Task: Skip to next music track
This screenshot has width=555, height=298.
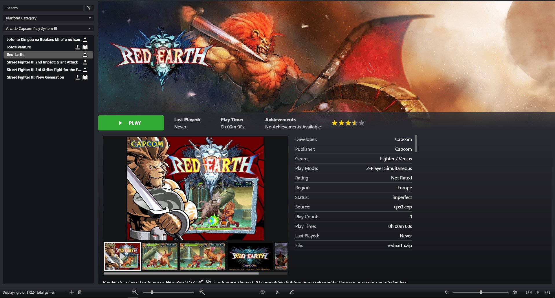Action: coord(547,292)
